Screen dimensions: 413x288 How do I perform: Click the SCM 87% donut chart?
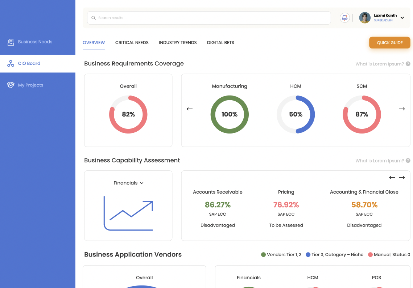click(x=362, y=114)
